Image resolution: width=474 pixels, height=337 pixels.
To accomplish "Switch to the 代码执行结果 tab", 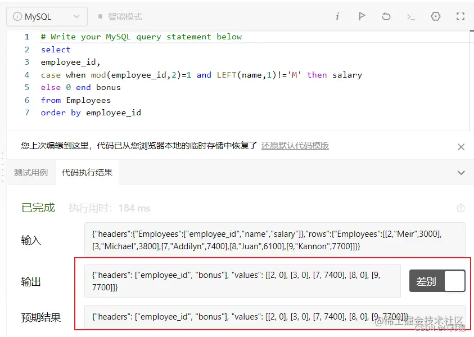I will (x=87, y=172).
